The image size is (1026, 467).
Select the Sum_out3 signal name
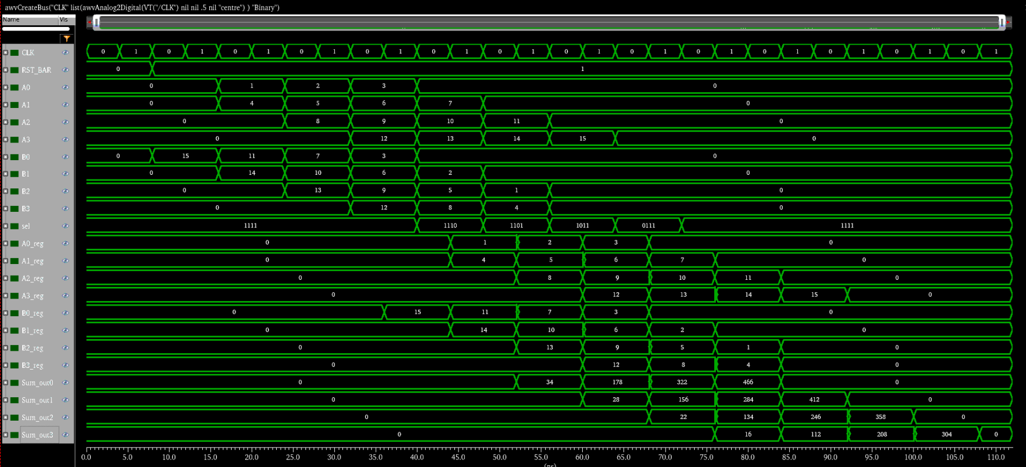pyautogui.click(x=38, y=435)
